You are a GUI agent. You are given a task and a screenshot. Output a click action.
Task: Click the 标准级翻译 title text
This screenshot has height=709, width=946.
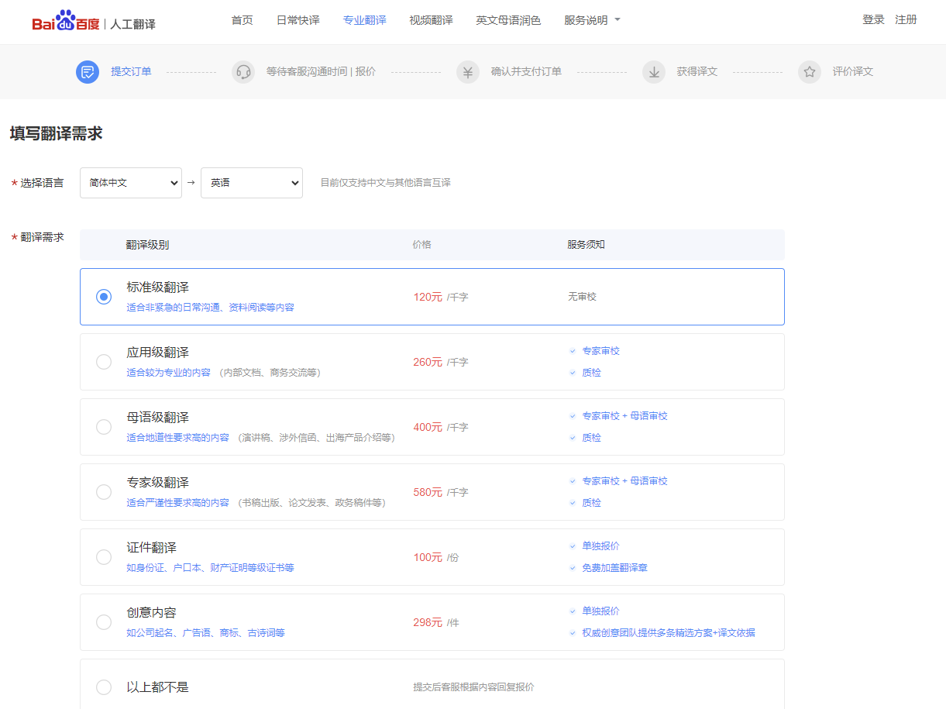pos(158,287)
